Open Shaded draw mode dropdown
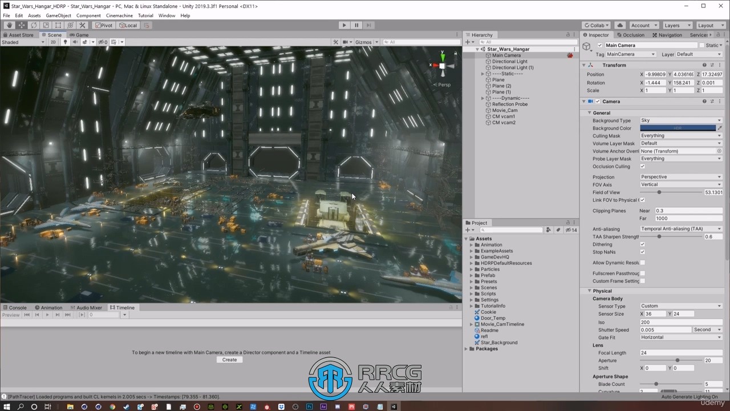Screen dimensions: 730x411 pos(23,42)
